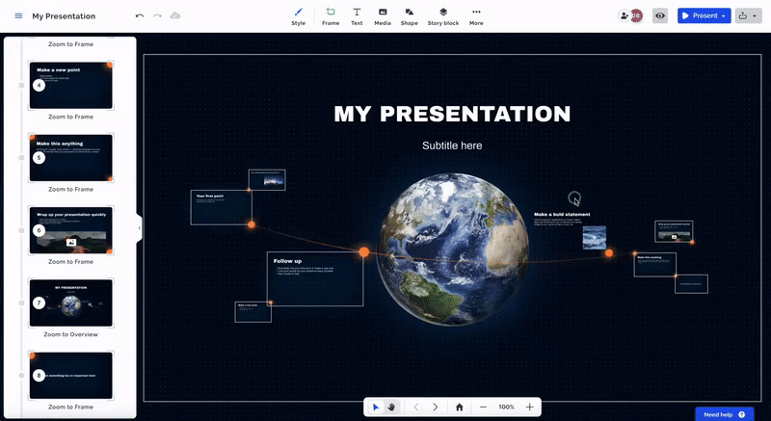Go to previous step arrow
Viewport: 771px width, 421px height.
pos(416,407)
